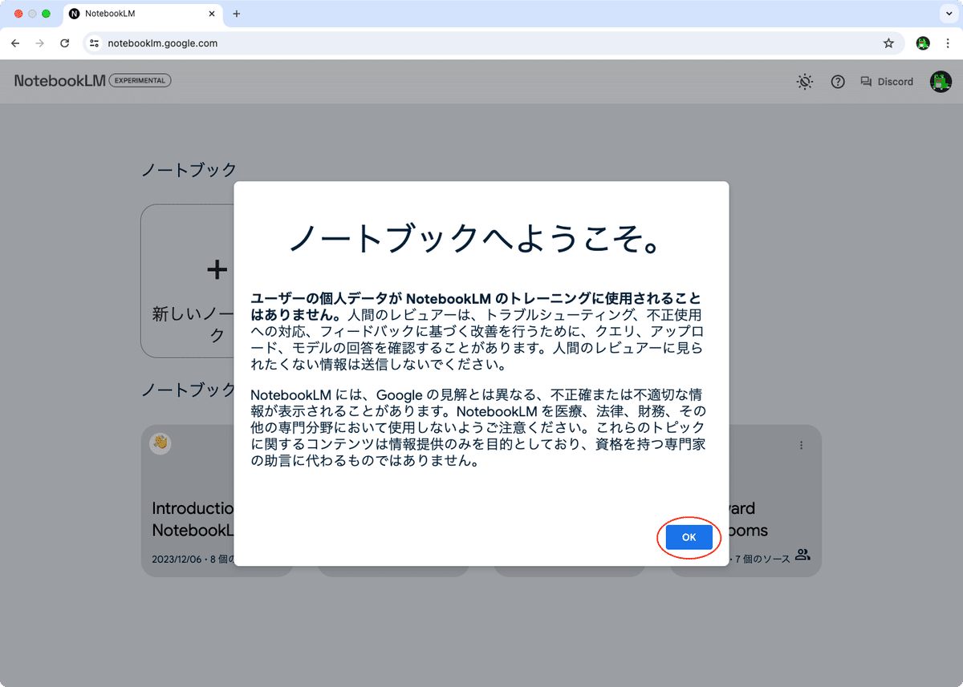This screenshot has height=687, width=963.
Task: Click the NotebookLM logo text
Action: pyautogui.click(x=59, y=81)
